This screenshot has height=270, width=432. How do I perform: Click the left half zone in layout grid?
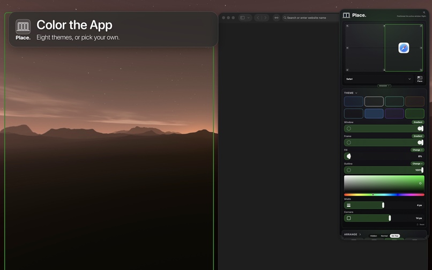coord(365,48)
